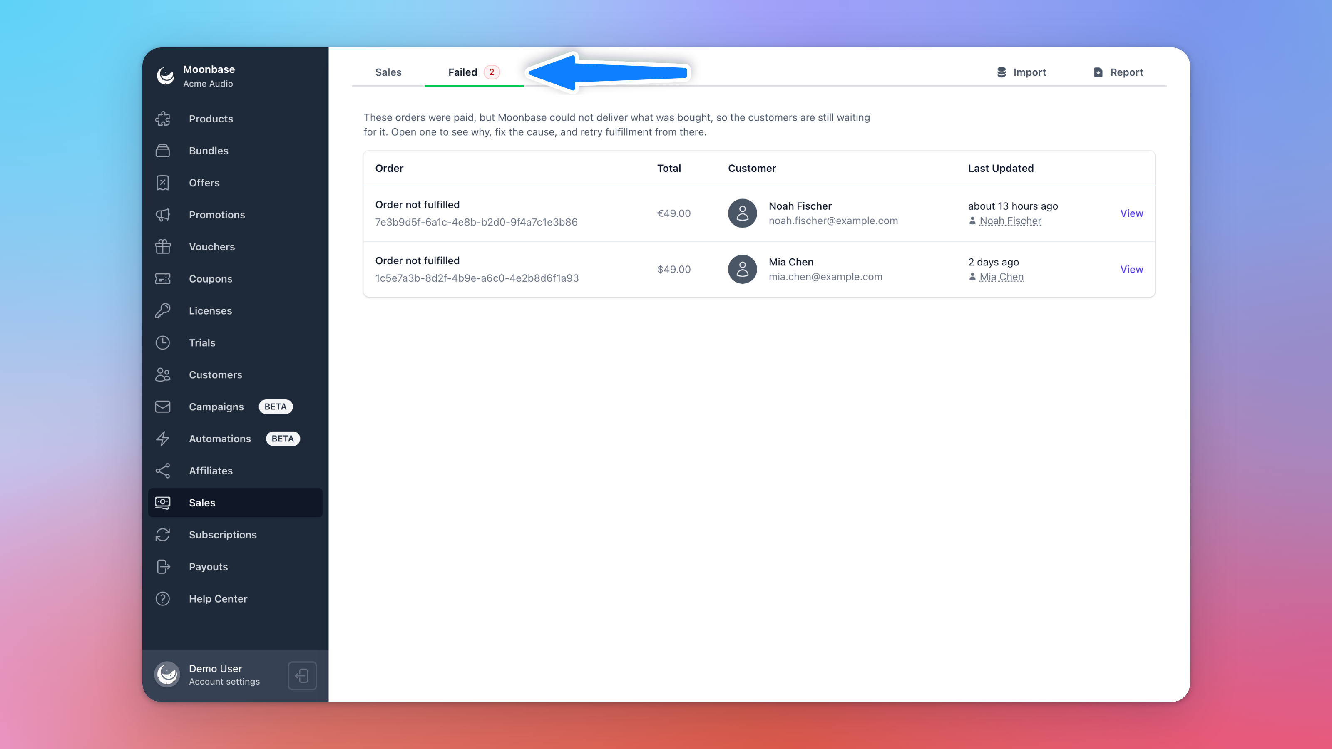Viewport: 1332px width, 749px height.
Task: Click the Bundles stack icon
Action: pos(163,151)
